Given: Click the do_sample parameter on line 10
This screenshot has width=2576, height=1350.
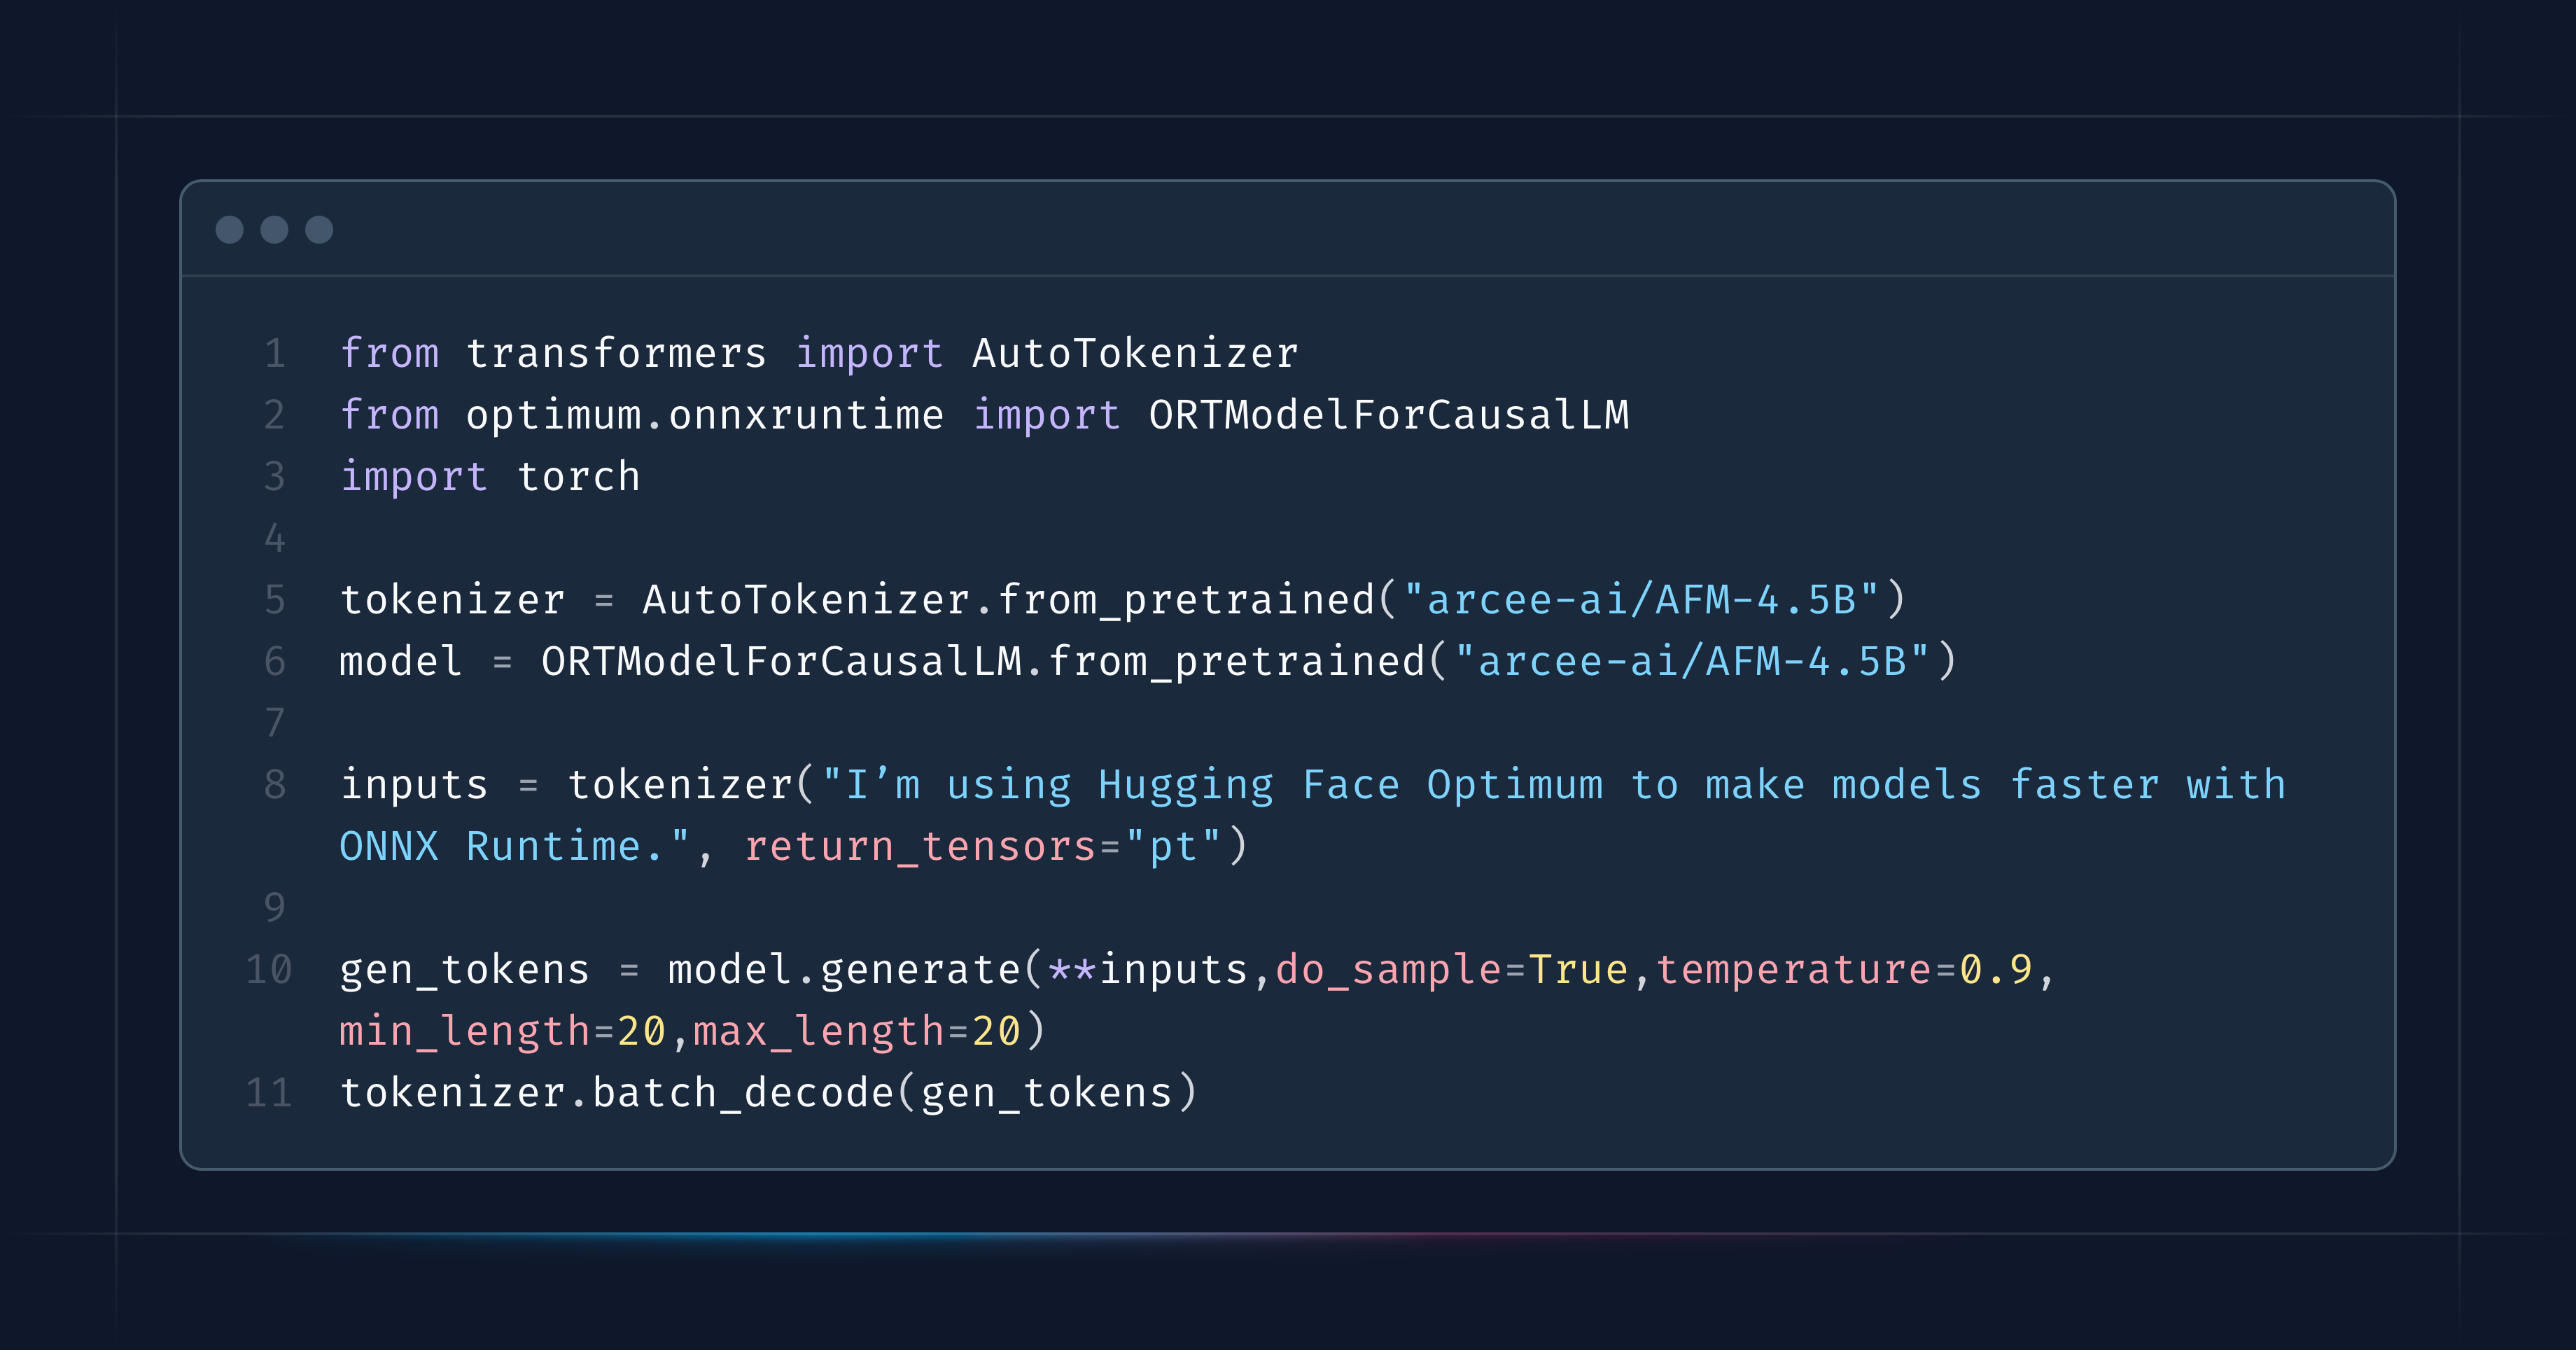Looking at the screenshot, I should coord(1388,970).
